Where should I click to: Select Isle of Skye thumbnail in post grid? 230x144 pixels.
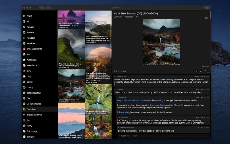tap(71, 86)
